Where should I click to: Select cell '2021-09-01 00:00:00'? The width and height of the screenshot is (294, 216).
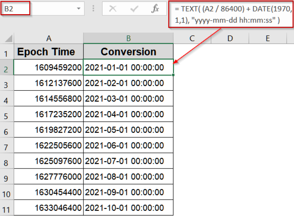tap(129, 192)
